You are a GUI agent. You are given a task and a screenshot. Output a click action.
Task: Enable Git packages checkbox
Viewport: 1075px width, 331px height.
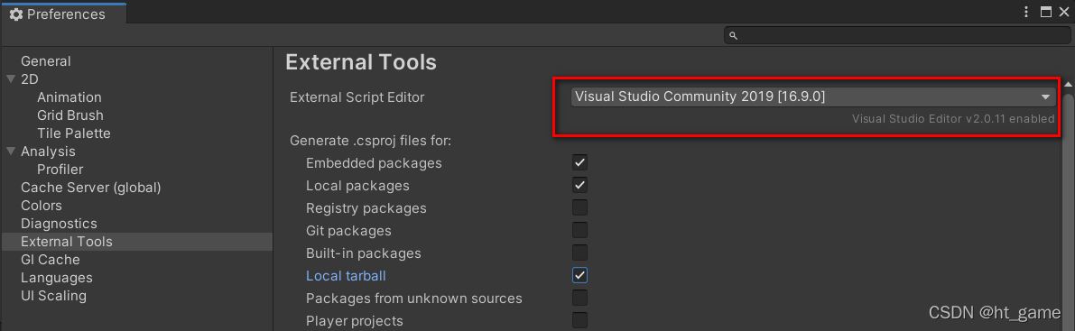[x=580, y=230]
